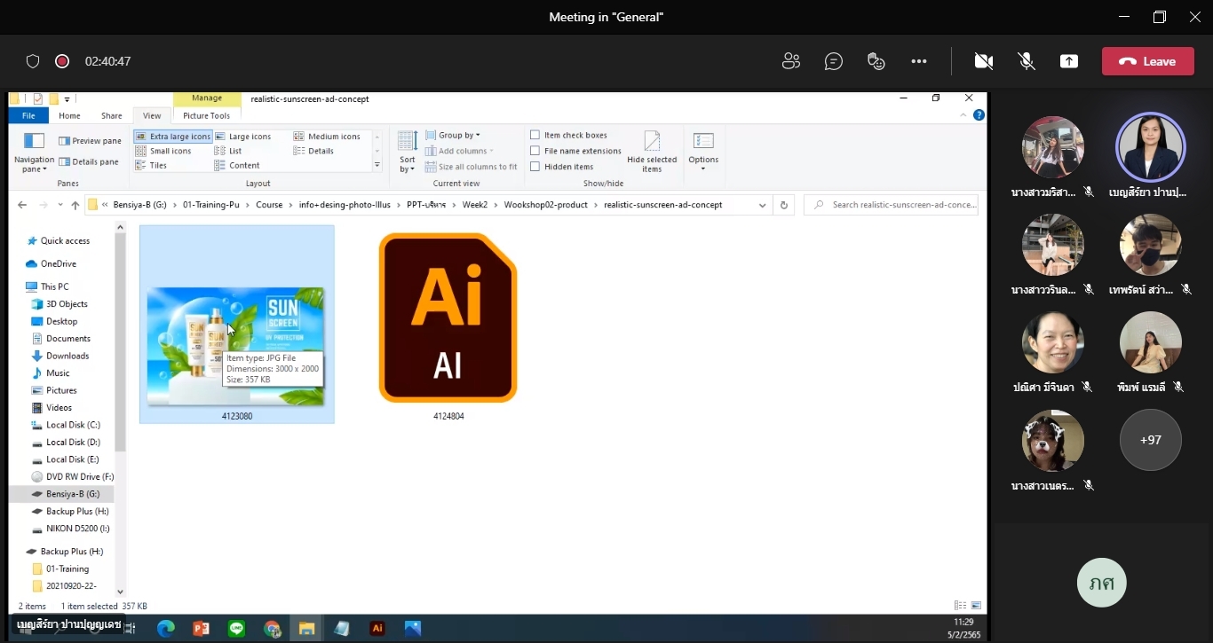Open More actions ellipsis in Teams
Screen dimensions: 1213x643
tap(919, 61)
